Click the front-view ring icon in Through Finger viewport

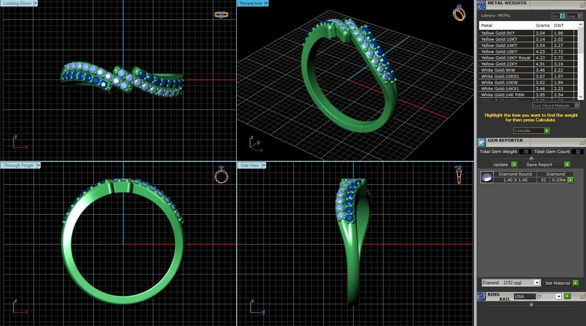221,175
